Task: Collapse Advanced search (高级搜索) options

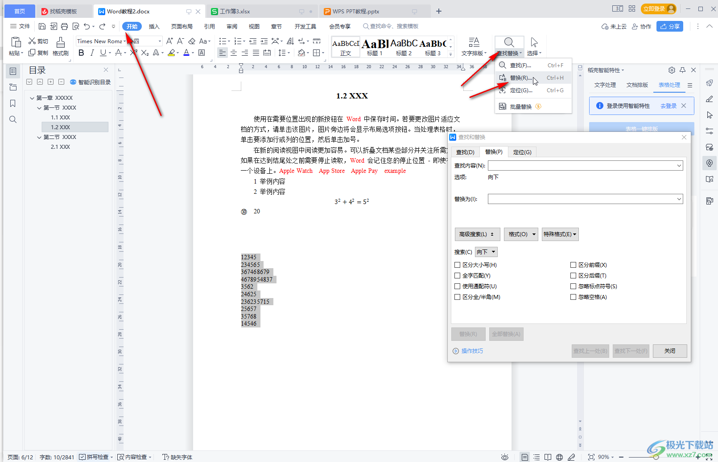Action: [x=477, y=234]
